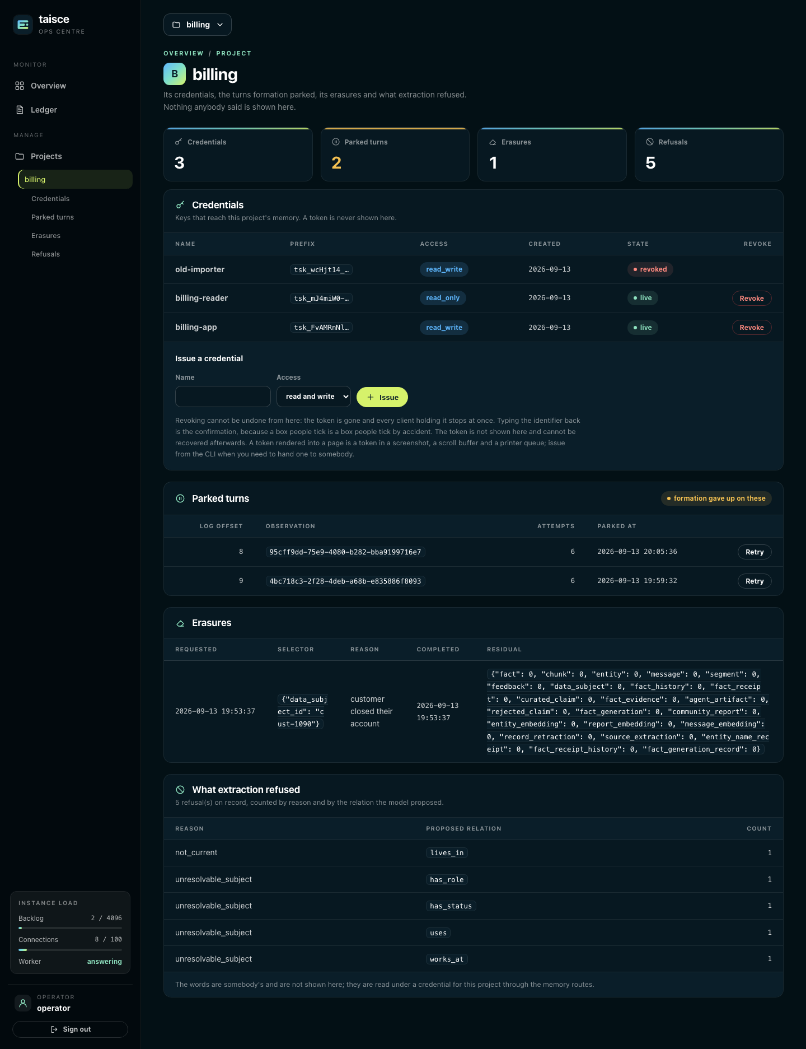Click the taisce logo icon
Viewport: 806px width, 1049px height.
click(23, 25)
